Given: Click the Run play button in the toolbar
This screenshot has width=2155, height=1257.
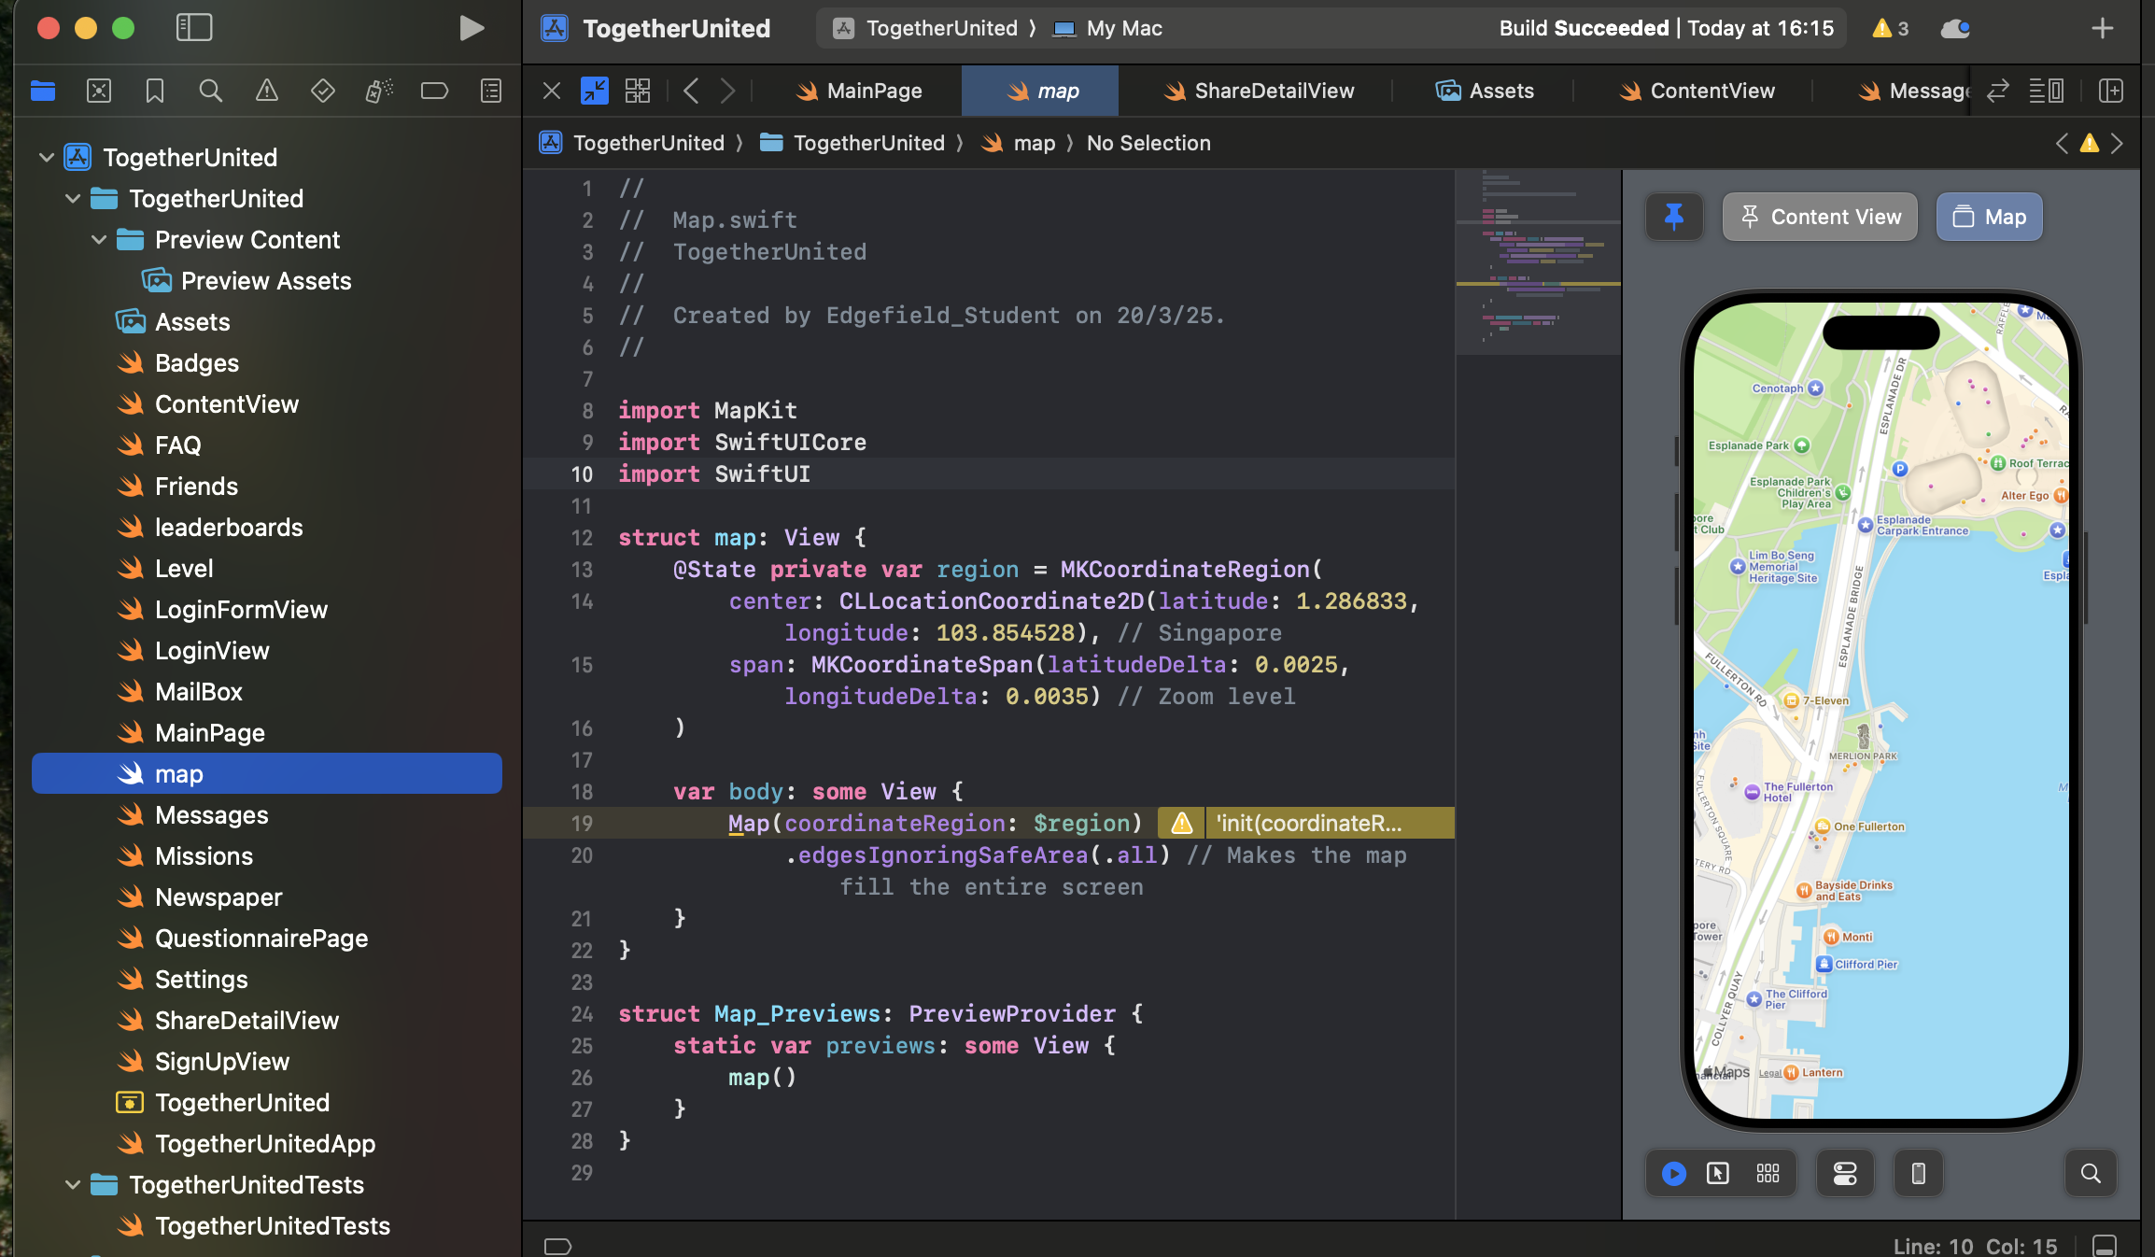Looking at the screenshot, I should coord(472,28).
